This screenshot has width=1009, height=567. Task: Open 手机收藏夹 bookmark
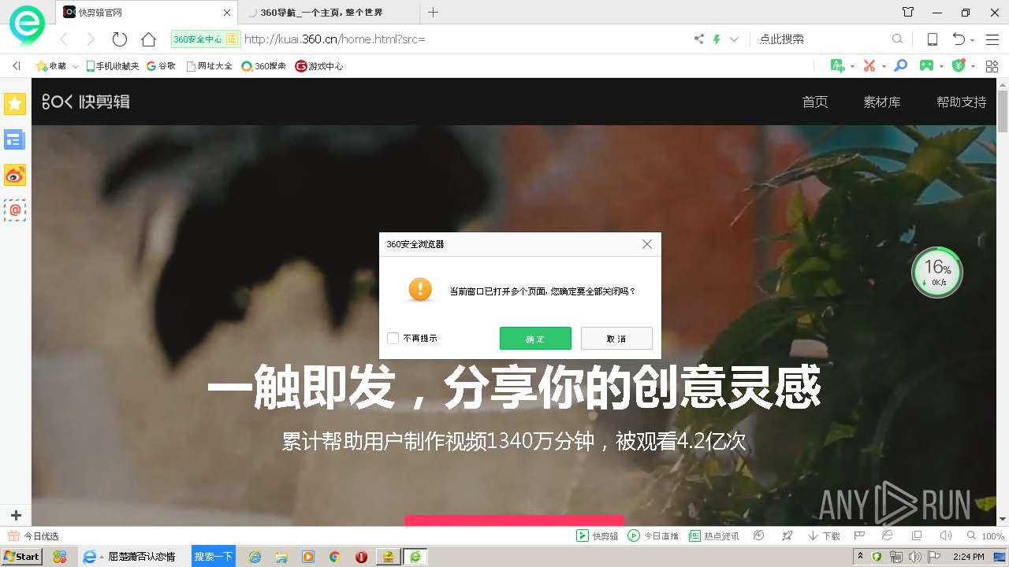[112, 66]
